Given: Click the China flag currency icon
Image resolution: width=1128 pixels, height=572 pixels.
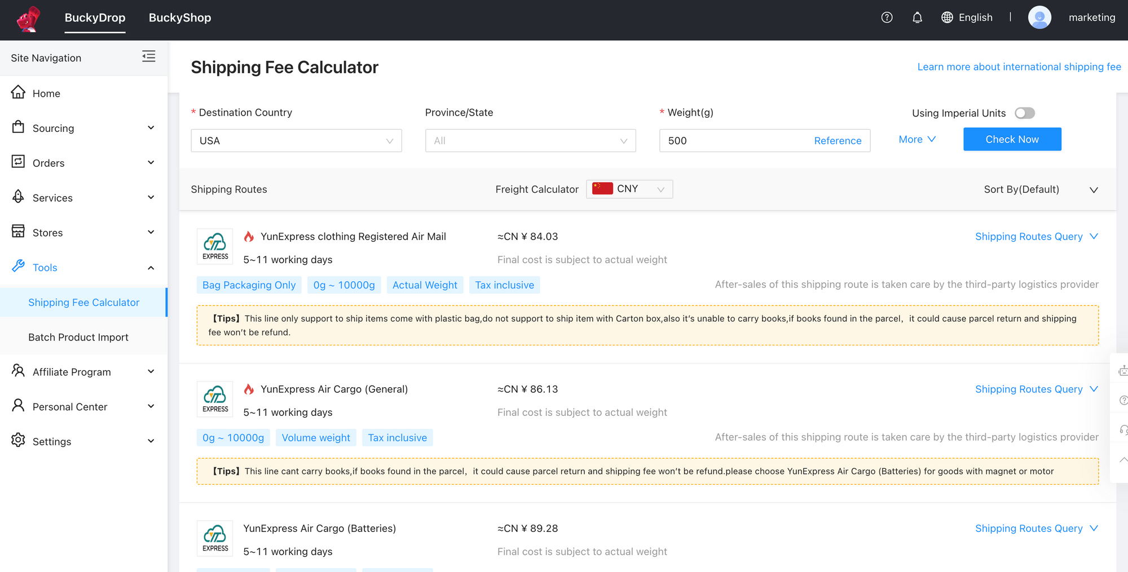Looking at the screenshot, I should [602, 189].
